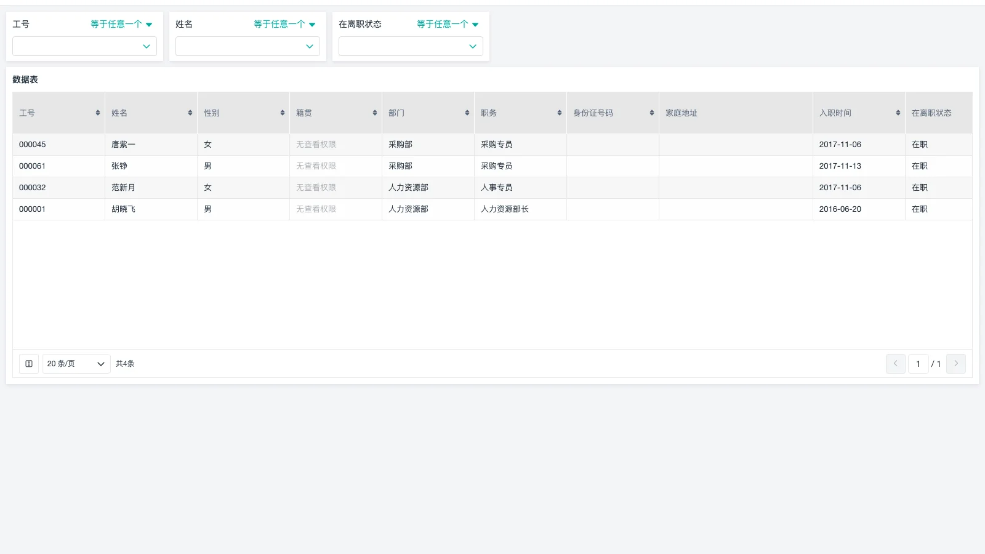Open the column display settings icon
The height and width of the screenshot is (554, 985).
28,364
